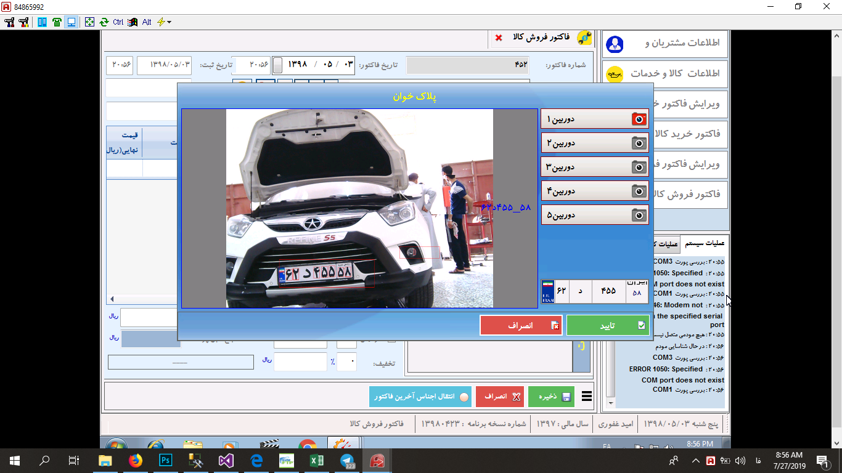Viewport: 842px width, 473px height.
Task: Cancel plate reader with the red انصراف button
Action: point(521,325)
